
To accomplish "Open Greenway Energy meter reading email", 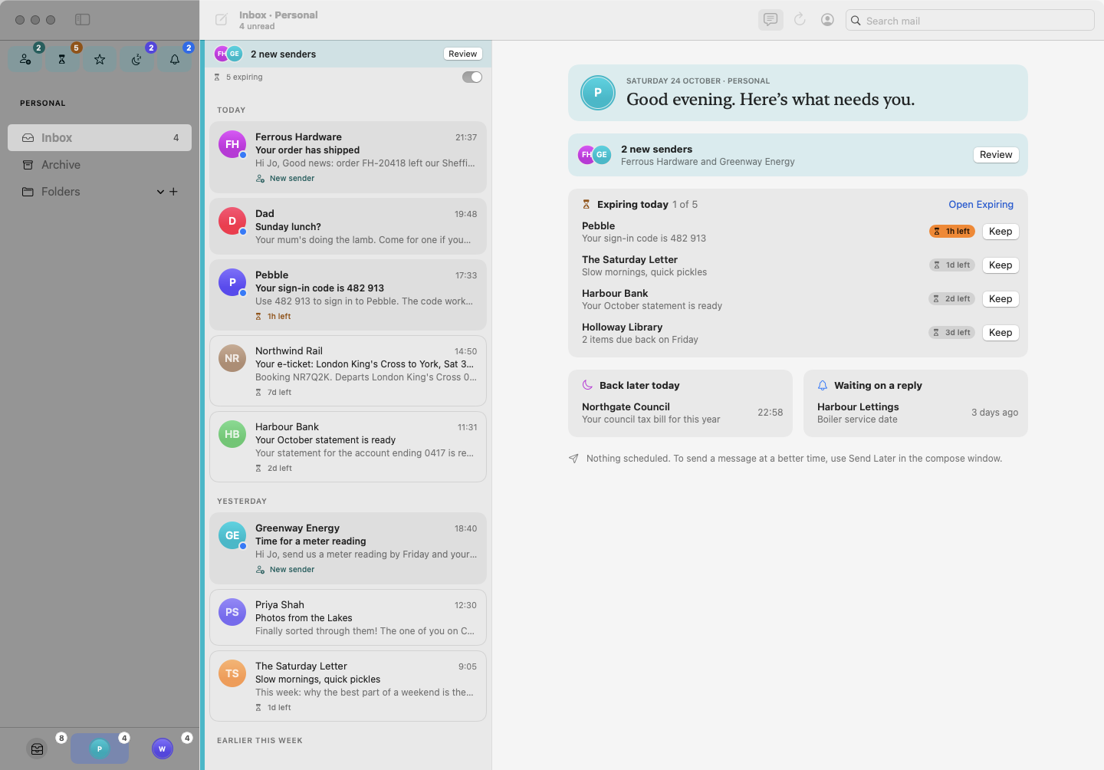I will point(348,548).
